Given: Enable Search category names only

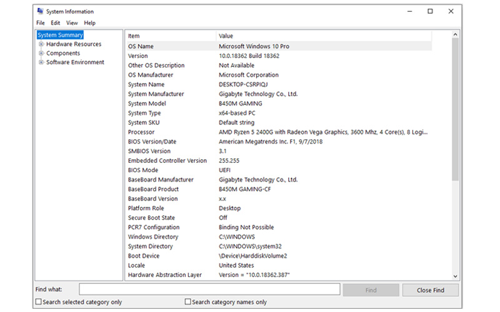Looking at the screenshot, I should [188, 301].
